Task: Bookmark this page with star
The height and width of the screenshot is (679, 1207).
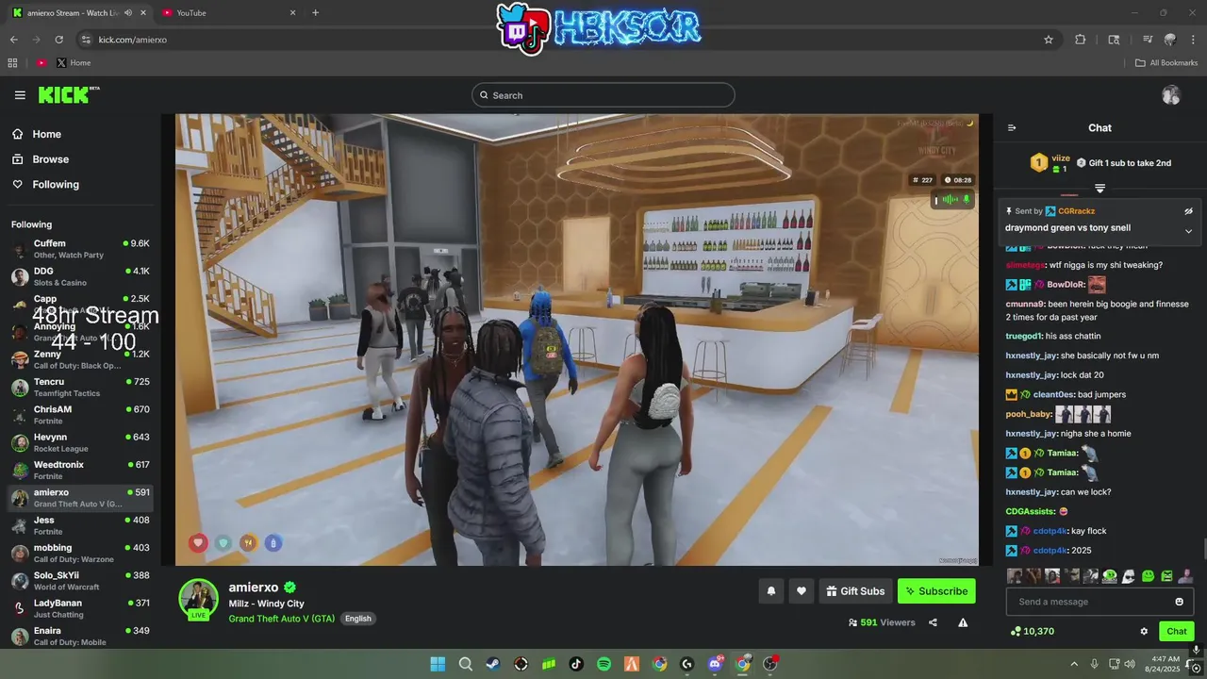Action: point(1048,40)
